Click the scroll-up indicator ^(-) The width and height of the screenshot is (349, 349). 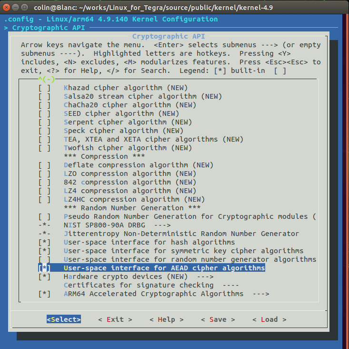(47, 79)
